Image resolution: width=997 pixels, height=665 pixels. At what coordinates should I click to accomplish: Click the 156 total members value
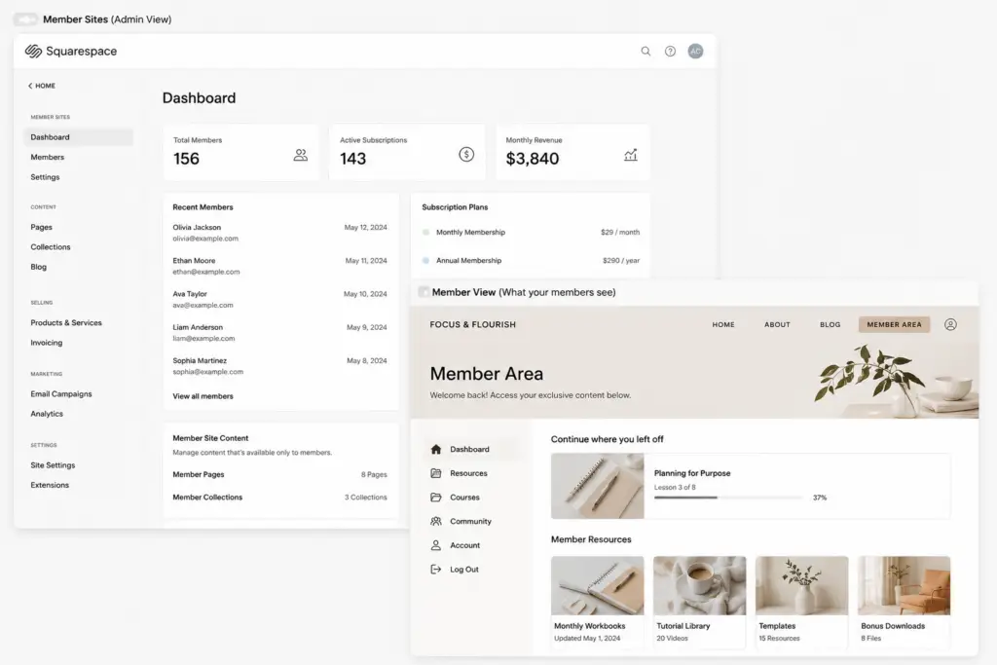186,159
